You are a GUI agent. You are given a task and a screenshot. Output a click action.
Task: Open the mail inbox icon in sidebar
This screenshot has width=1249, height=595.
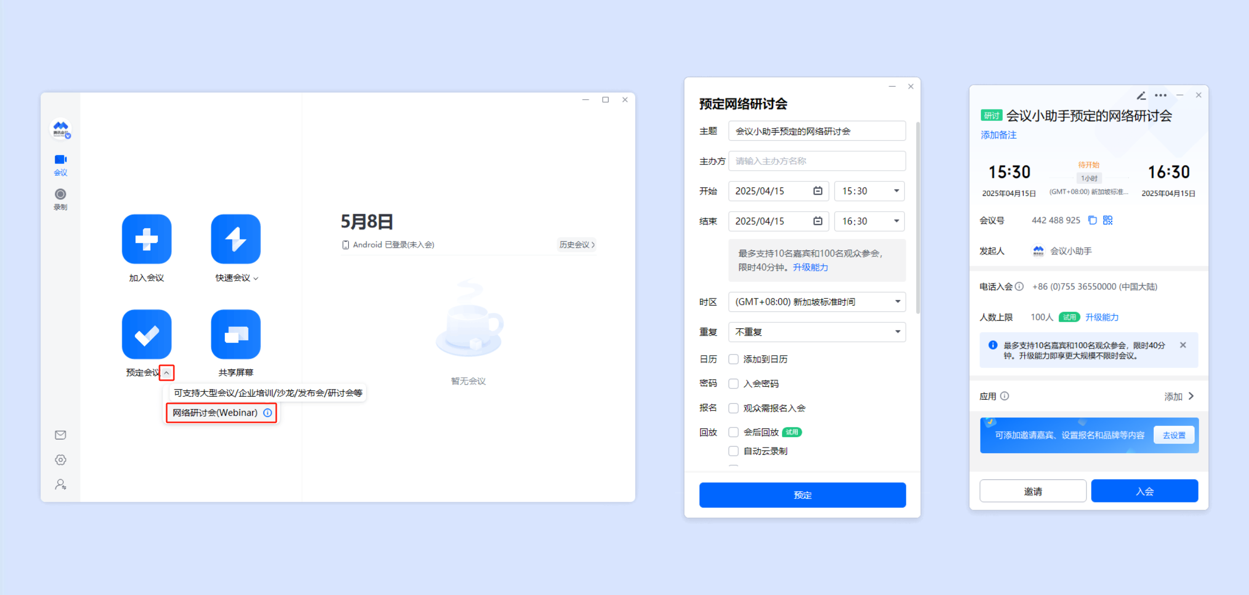point(60,435)
